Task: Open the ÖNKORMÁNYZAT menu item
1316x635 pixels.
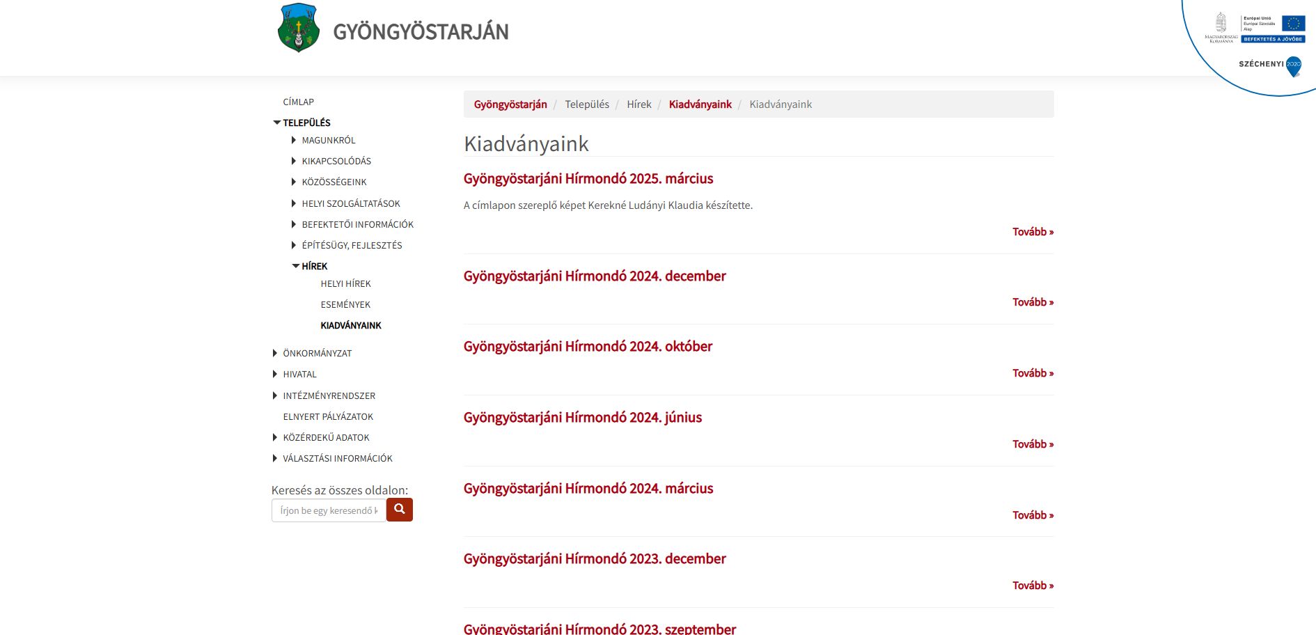Action: tap(318, 353)
